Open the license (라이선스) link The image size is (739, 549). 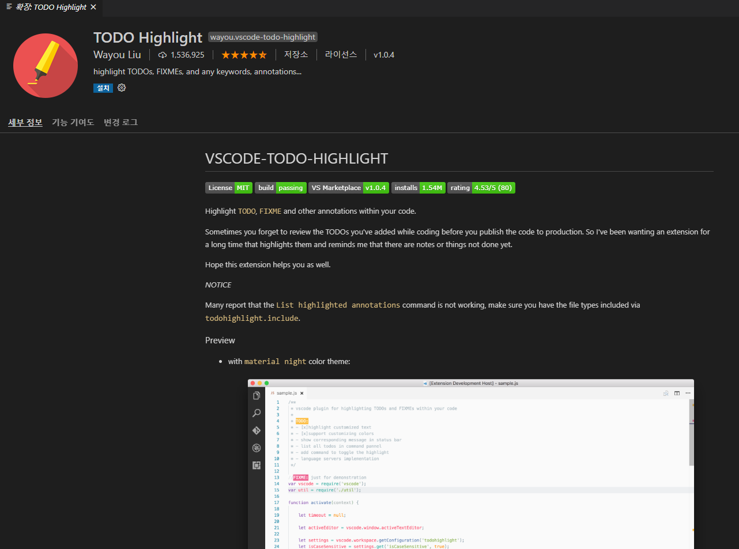pos(341,55)
